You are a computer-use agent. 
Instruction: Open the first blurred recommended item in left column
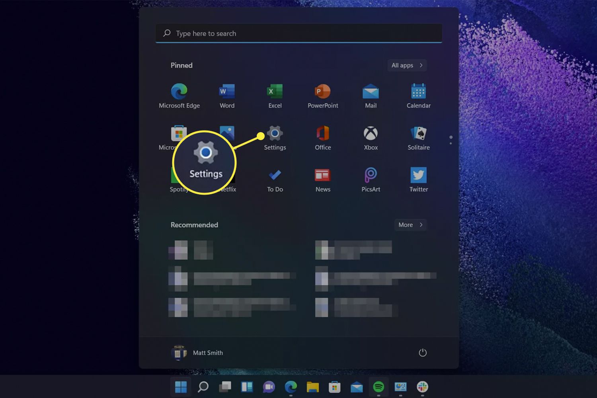[191, 250]
